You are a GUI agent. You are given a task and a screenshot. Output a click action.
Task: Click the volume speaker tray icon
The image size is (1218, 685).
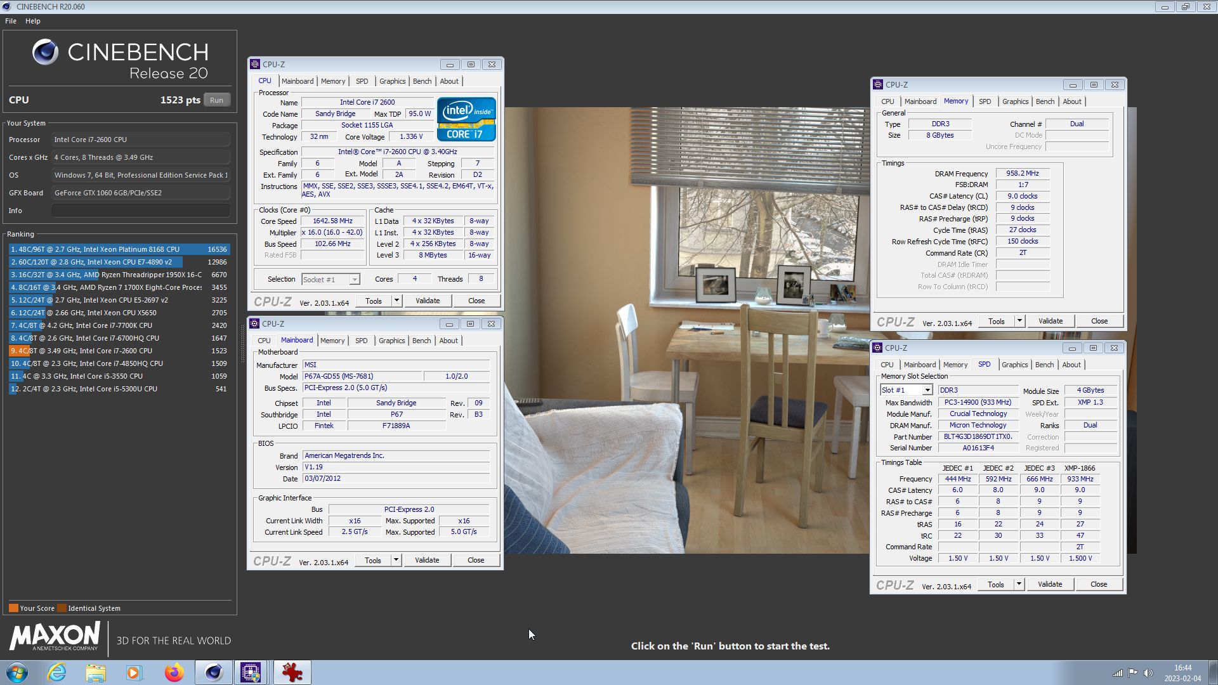point(1148,673)
